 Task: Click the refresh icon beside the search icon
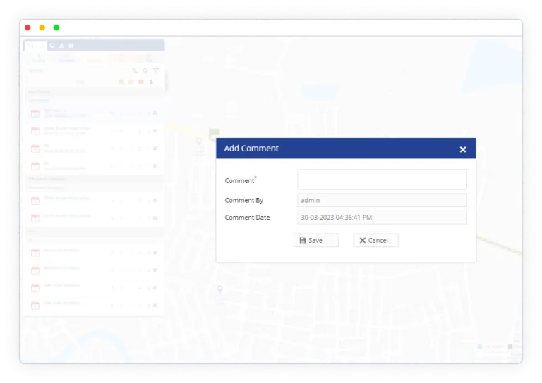click(x=145, y=70)
